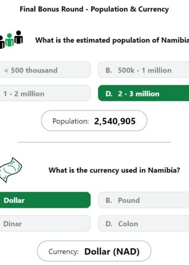Click the green figure in people icon
The image size is (189, 265).
click(x=9, y=40)
